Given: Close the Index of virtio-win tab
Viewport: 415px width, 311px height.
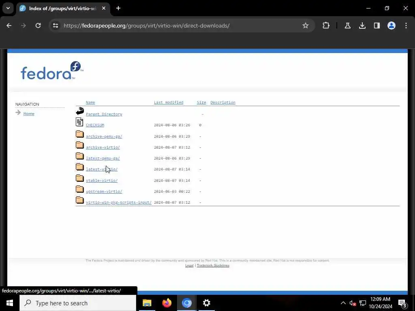Looking at the screenshot, I should 104,8.
